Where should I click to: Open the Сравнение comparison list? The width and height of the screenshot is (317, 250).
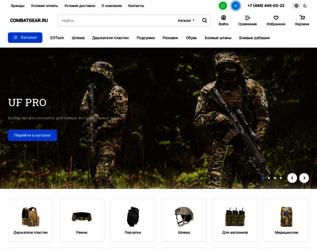247,20
